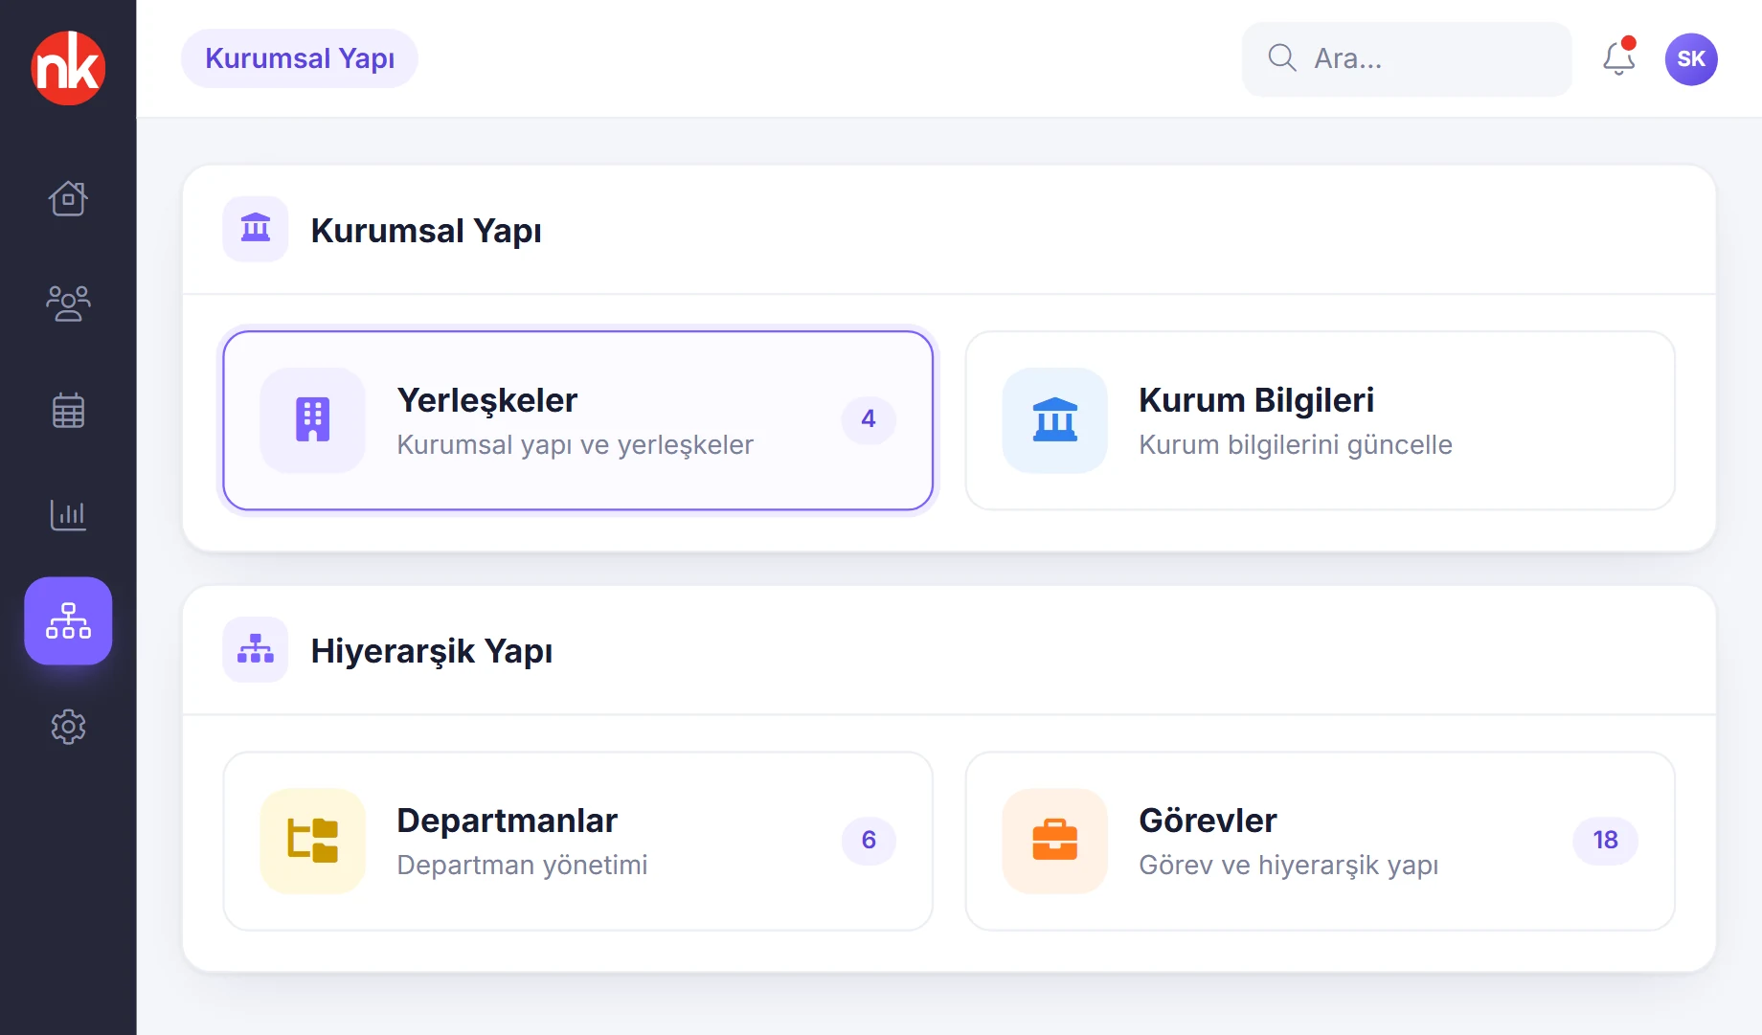
Task: Open the Departmanlar card
Action: coord(578,841)
